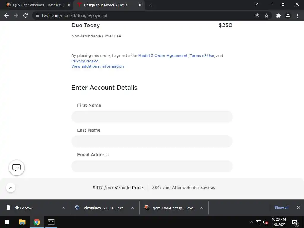Expand options for disk.qcow2 download
Viewport: 304px width, 228px height.
63,208
